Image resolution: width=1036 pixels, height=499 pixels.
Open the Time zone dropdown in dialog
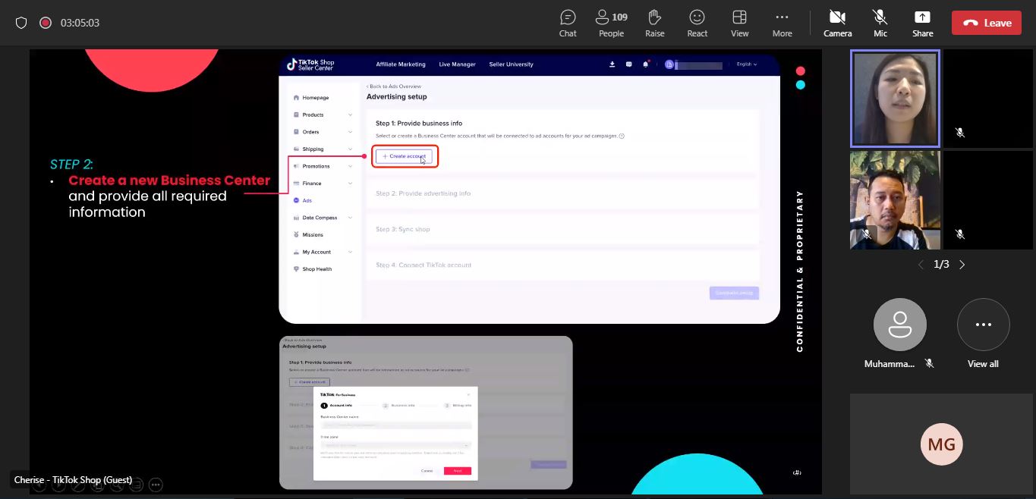(395, 445)
